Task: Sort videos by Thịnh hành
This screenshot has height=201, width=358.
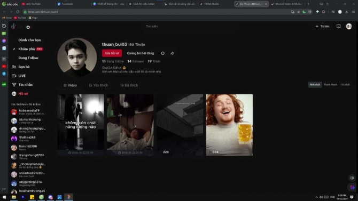Action: click(330, 85)
